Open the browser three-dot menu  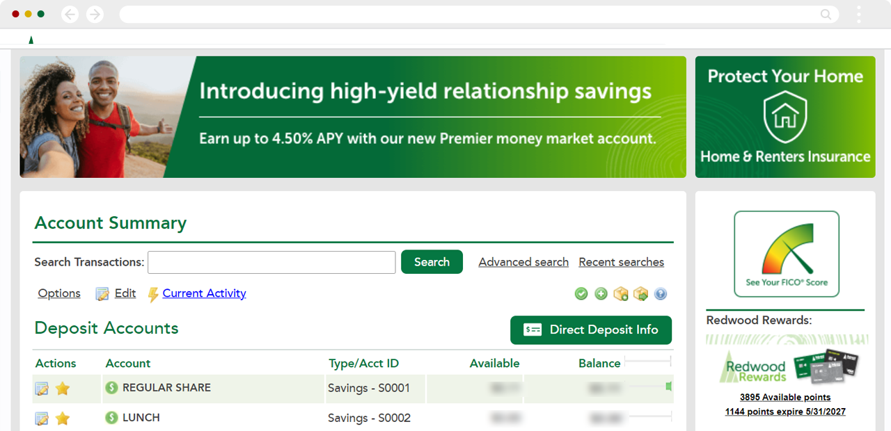click(859, 14)
